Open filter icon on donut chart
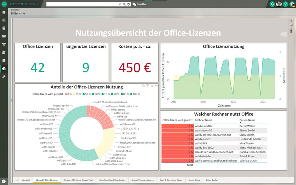Image resolution: width=296 pixels, height=185 pixels. (x=148, y=86)
